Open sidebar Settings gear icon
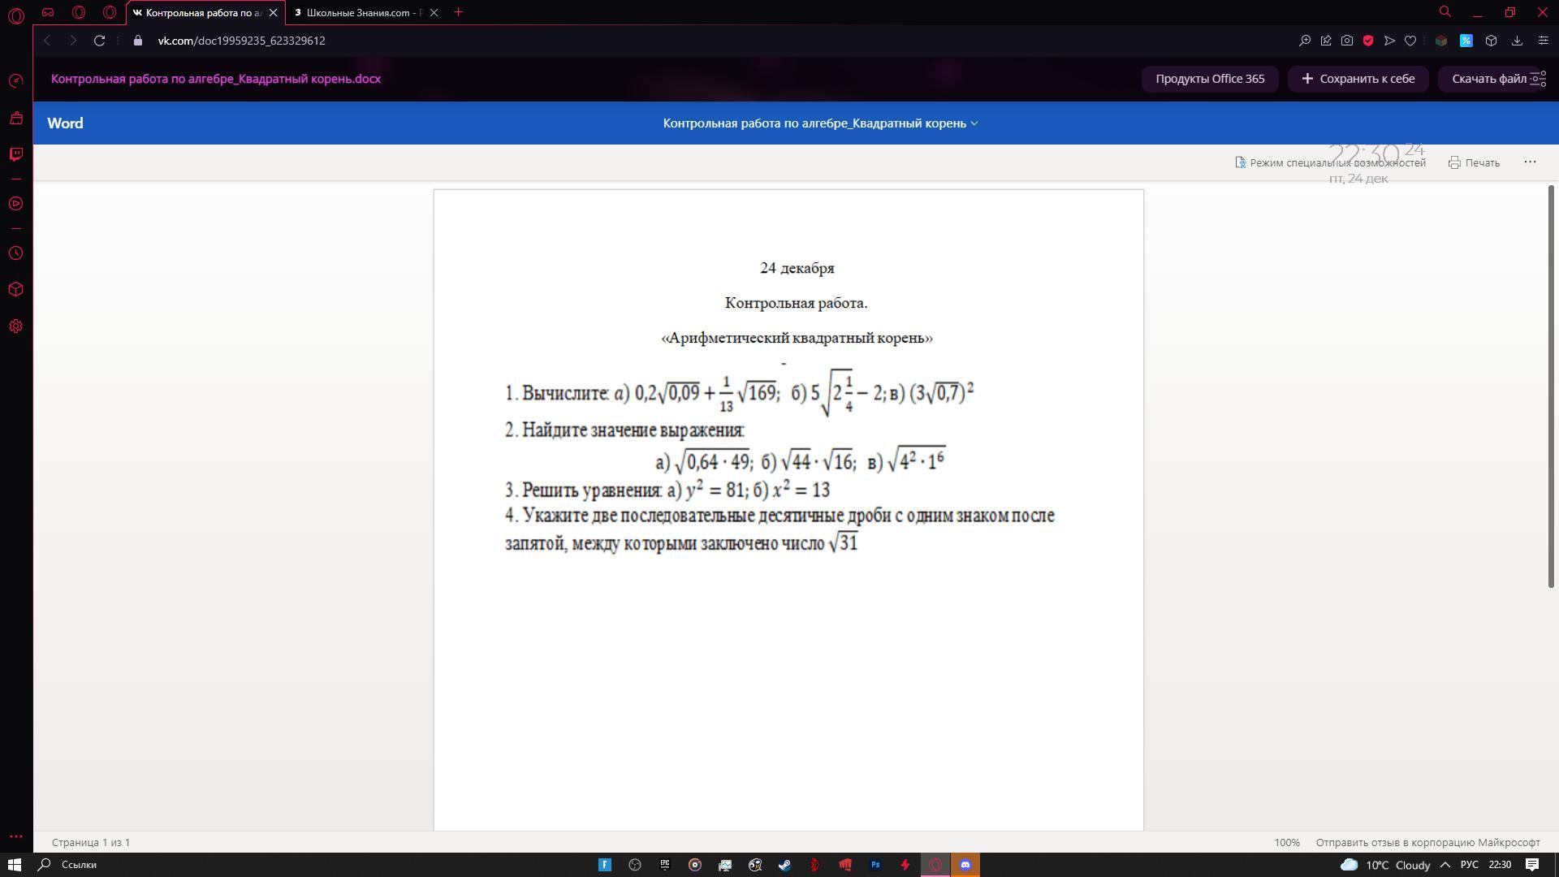The image size is (1559, 877). [x=15, y=326]
